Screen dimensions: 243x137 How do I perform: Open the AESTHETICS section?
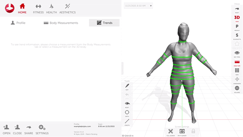[x=67, y=9]
